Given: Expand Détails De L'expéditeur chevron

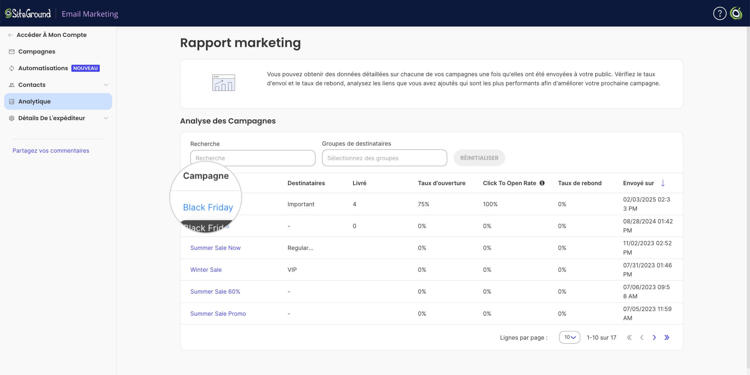Looking at the screenshot, I should coord(106,118).
